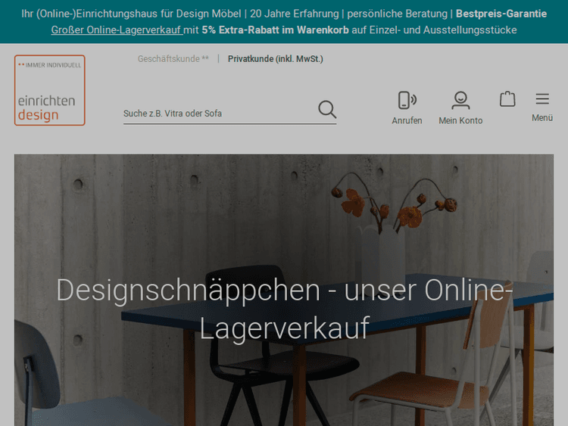Open the Großer Online-Lagerverkauf link
Screen dimensions: 568x426
click(117, 30)
